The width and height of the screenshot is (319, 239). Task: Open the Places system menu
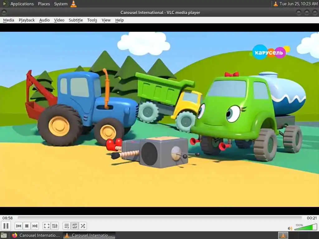(x=44, y=4)
